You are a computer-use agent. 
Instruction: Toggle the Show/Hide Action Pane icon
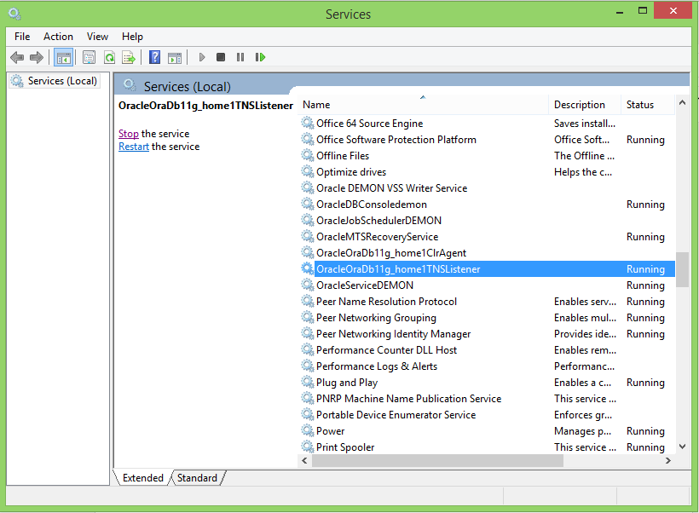[175, 57]
